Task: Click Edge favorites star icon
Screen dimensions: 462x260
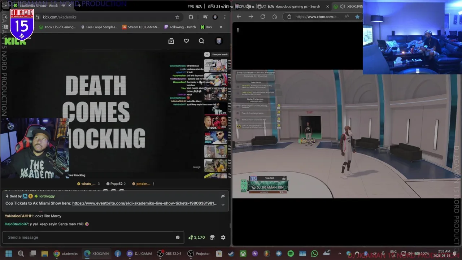Action: pyautogui.click(x=357, y=17)
